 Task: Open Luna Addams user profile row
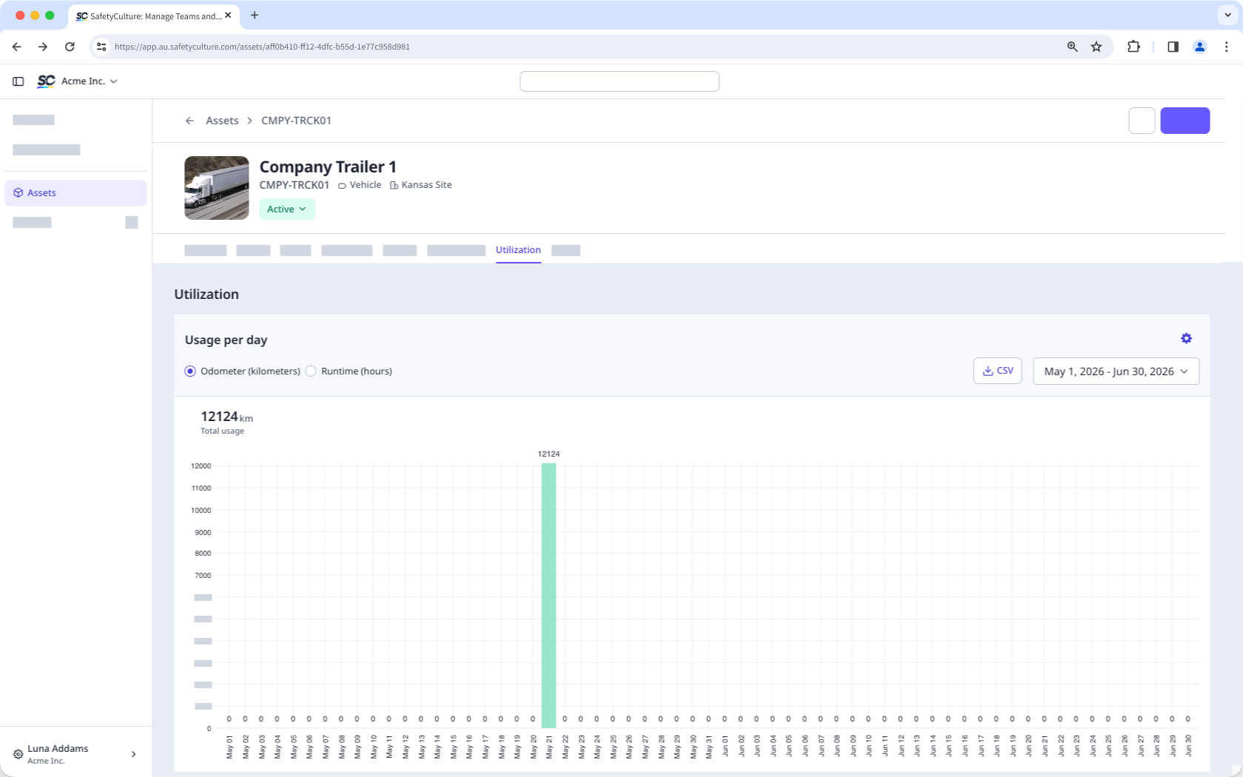point(75,754)
